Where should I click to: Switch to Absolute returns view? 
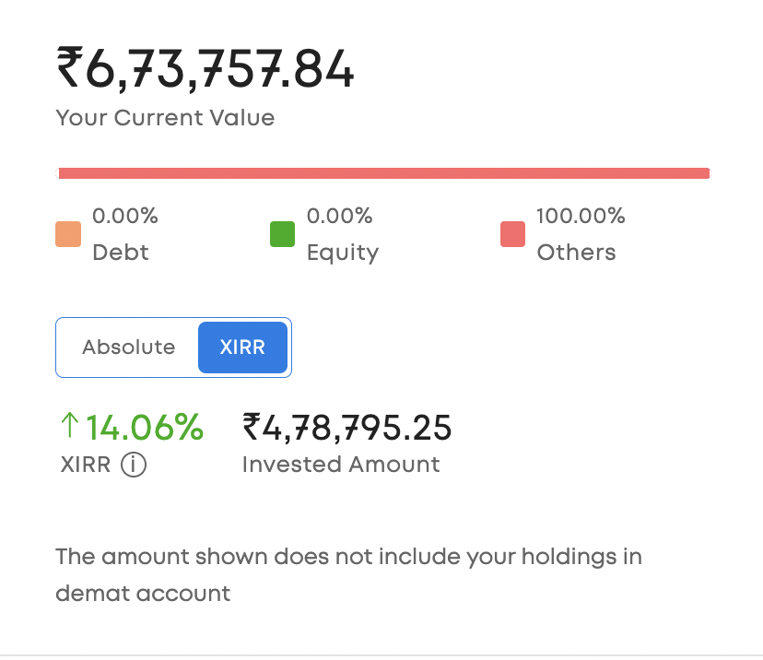pos(128,347)
